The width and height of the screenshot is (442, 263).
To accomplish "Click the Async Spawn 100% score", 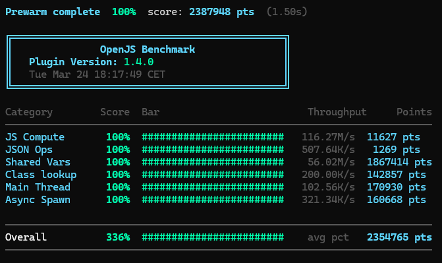I will coord(118,200).
